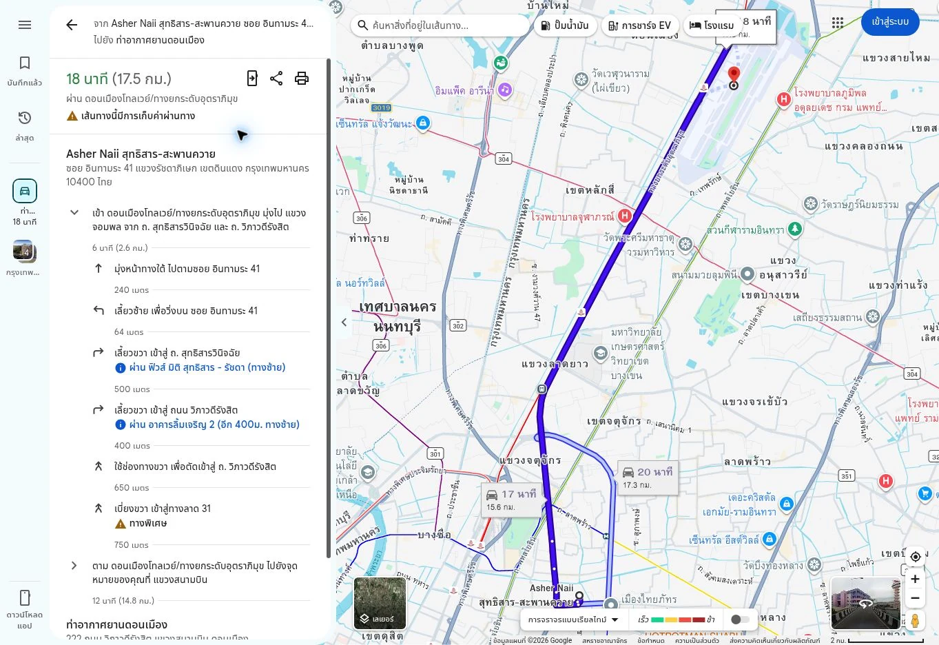Click step เลี้ยวซ้าย เพื่อวิ่งบน ซอย อินทามระ 41

point(186,311)
